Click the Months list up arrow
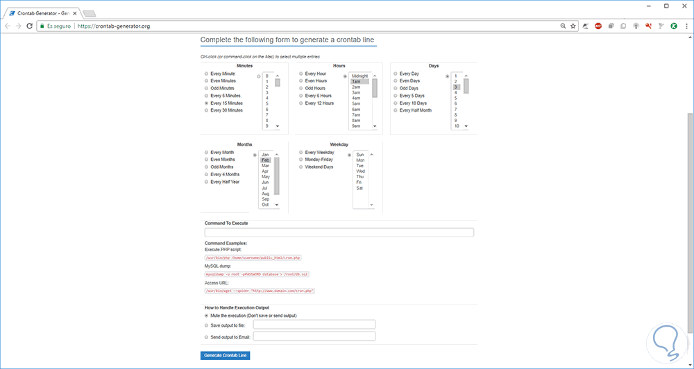 pyautogui.click(x=277, y=154)
